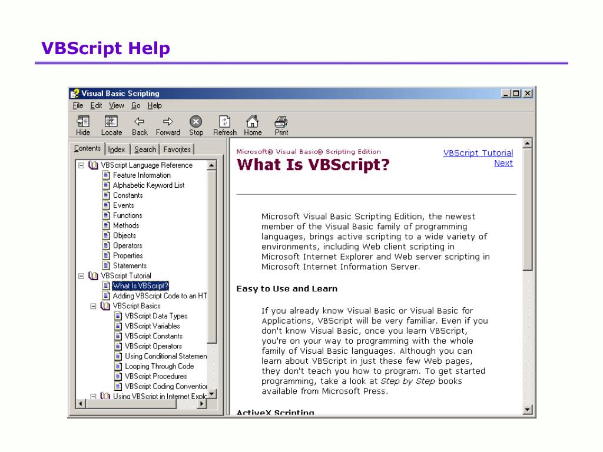Open the VBScript Operators topic
The image size is (603, 452).
click(153, 346)
